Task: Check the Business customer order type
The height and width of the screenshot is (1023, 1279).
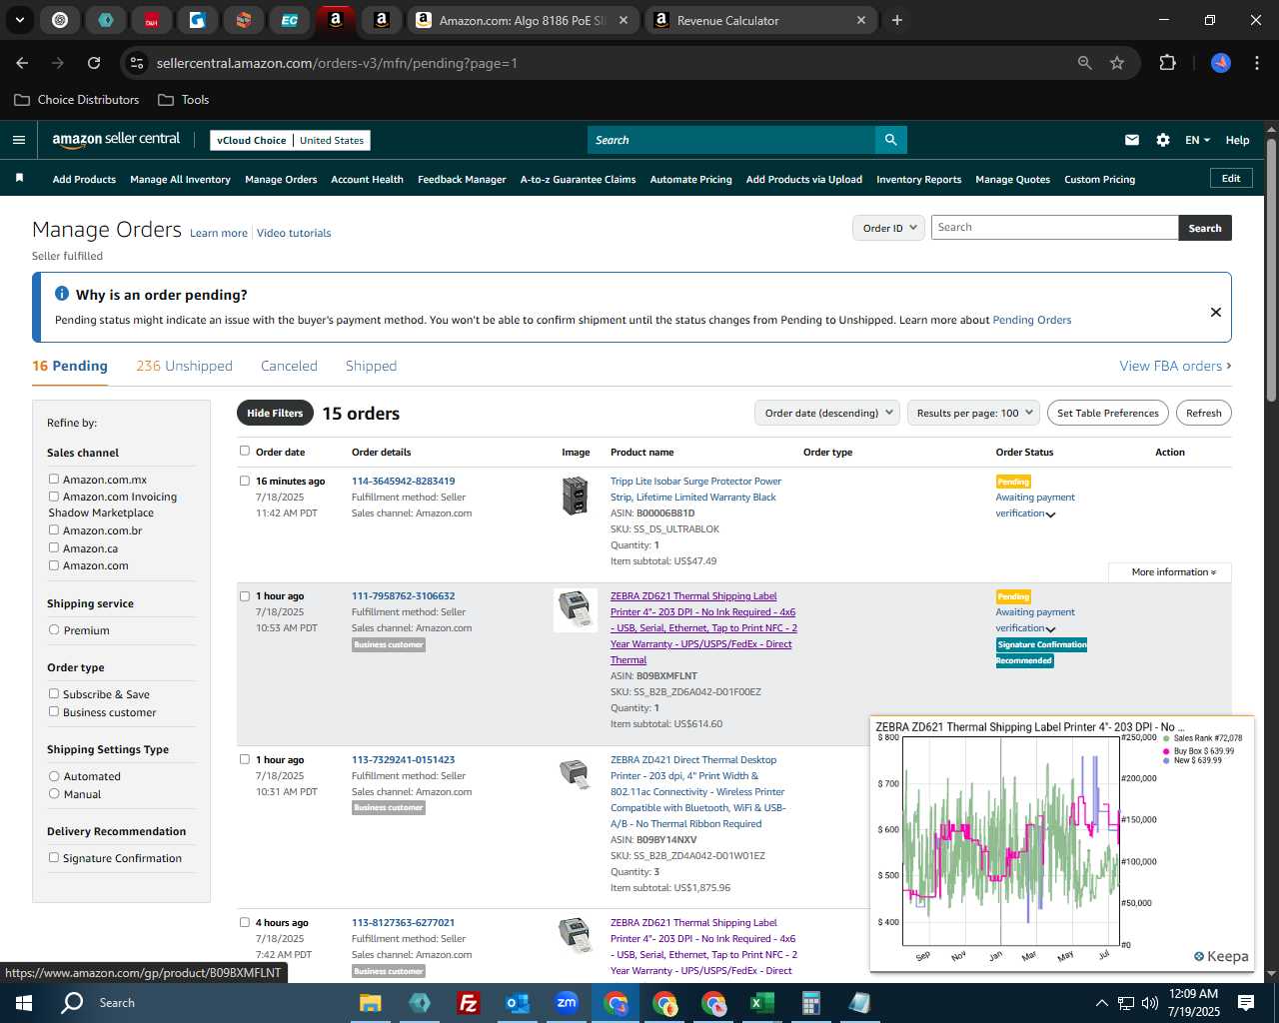Action: (54, 712)
